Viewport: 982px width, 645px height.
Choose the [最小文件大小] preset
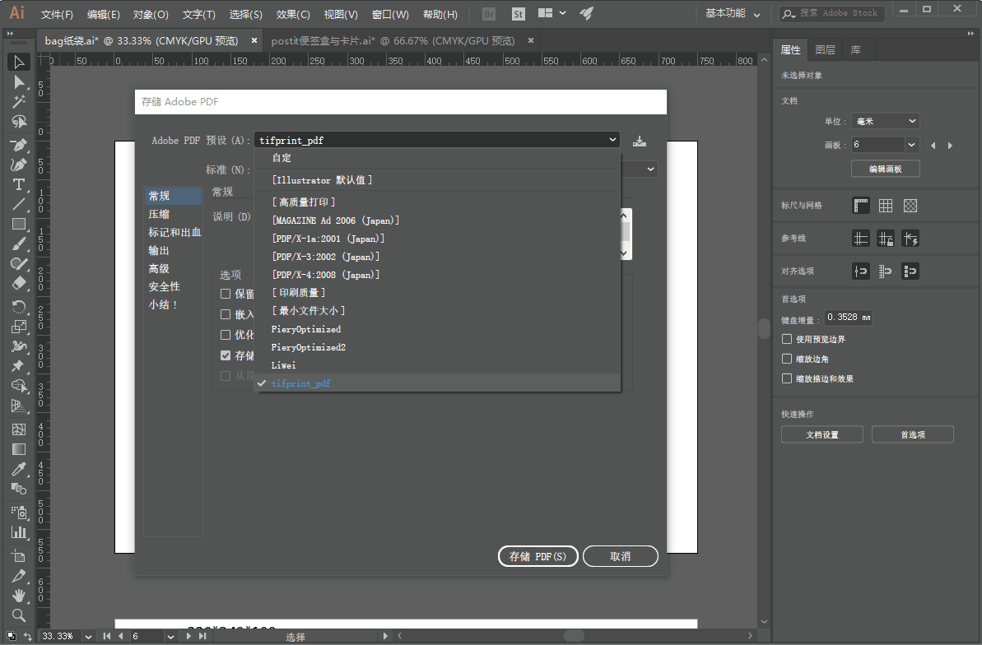pyautogui.click(x=438, y=311)
